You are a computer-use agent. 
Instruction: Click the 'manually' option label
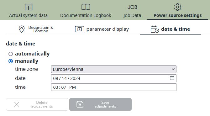point(27,61)
